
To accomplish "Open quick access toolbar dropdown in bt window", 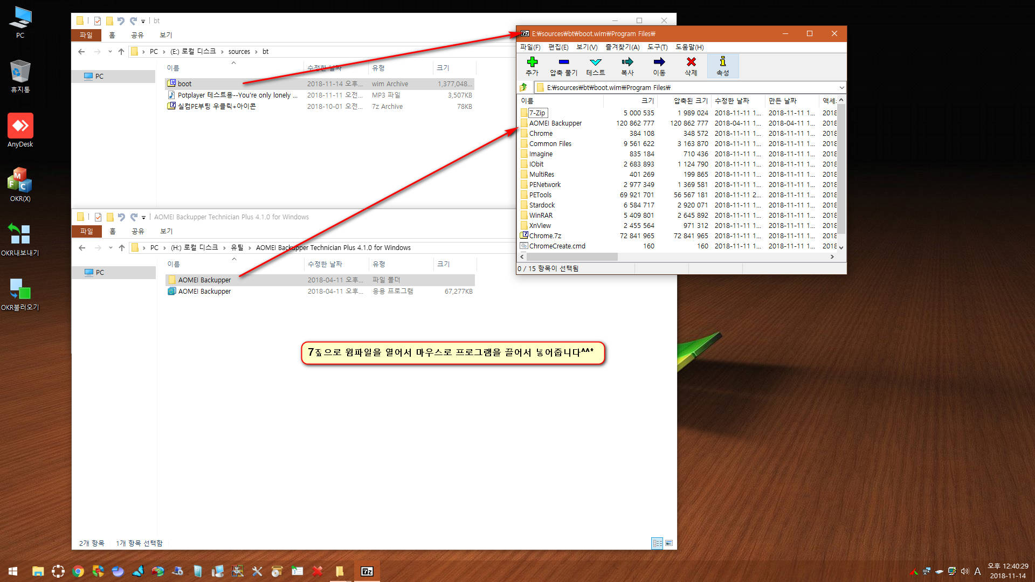I will (143, 21).
